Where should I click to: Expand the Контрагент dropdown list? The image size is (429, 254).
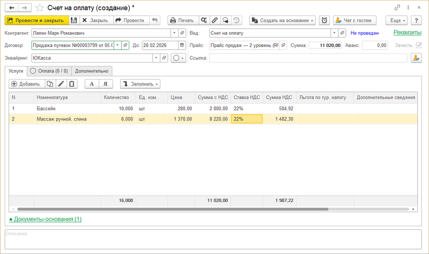pyautogui.click(x=174, y=33)
